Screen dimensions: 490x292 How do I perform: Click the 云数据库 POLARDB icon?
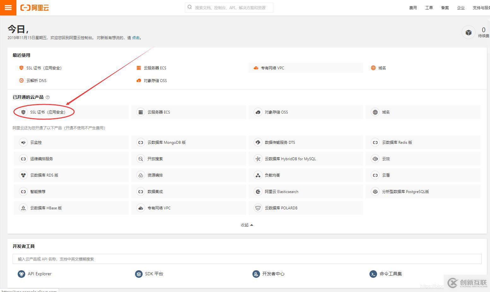(x=258, y=208)
